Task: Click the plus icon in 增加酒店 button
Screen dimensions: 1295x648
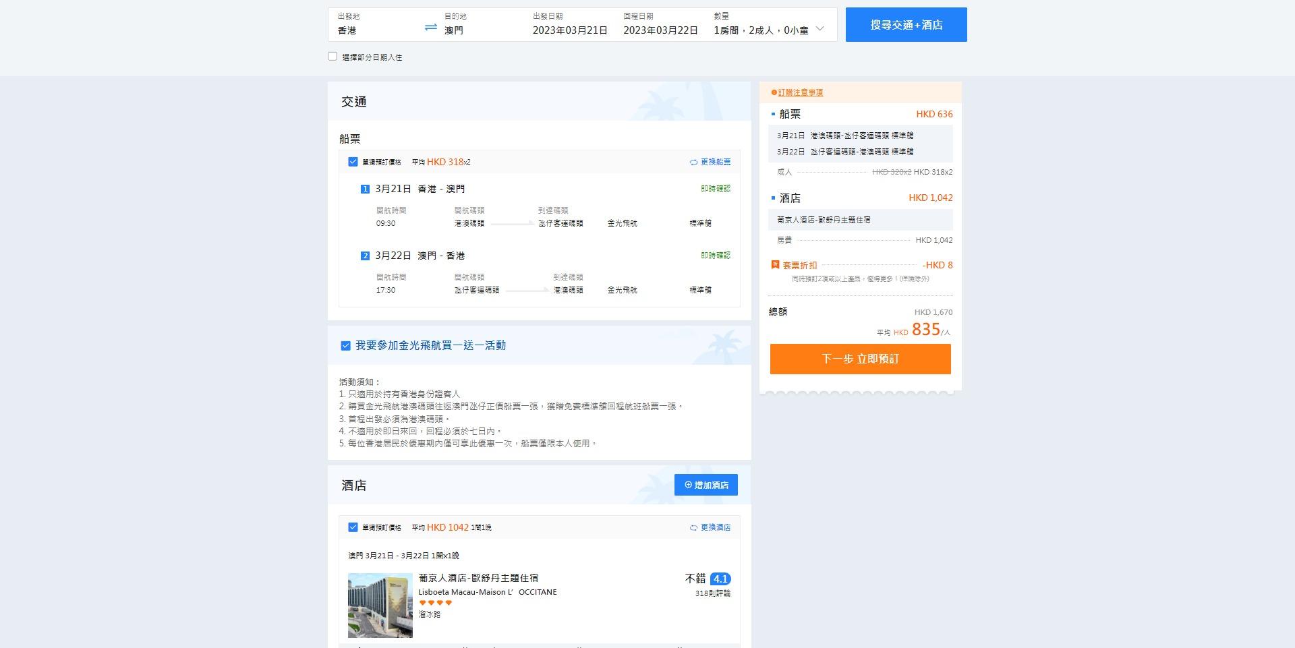Action: click(x=688, y=485)
